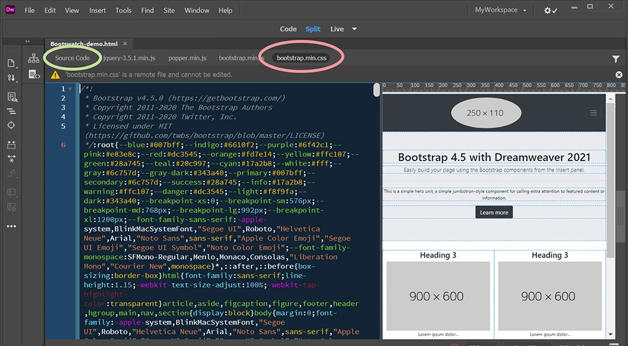Click the first Heading 3 text
This screenshot has height=346, width=628.
(x=438, y=255)
